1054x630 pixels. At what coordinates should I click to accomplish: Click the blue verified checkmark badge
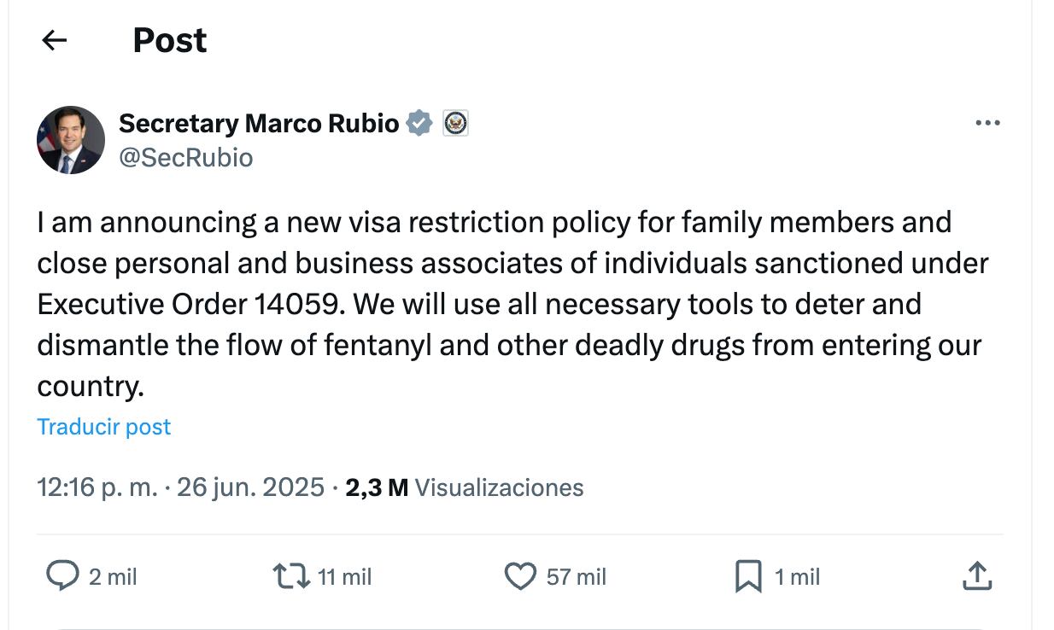pyautogui.click(x=419, y=122)
